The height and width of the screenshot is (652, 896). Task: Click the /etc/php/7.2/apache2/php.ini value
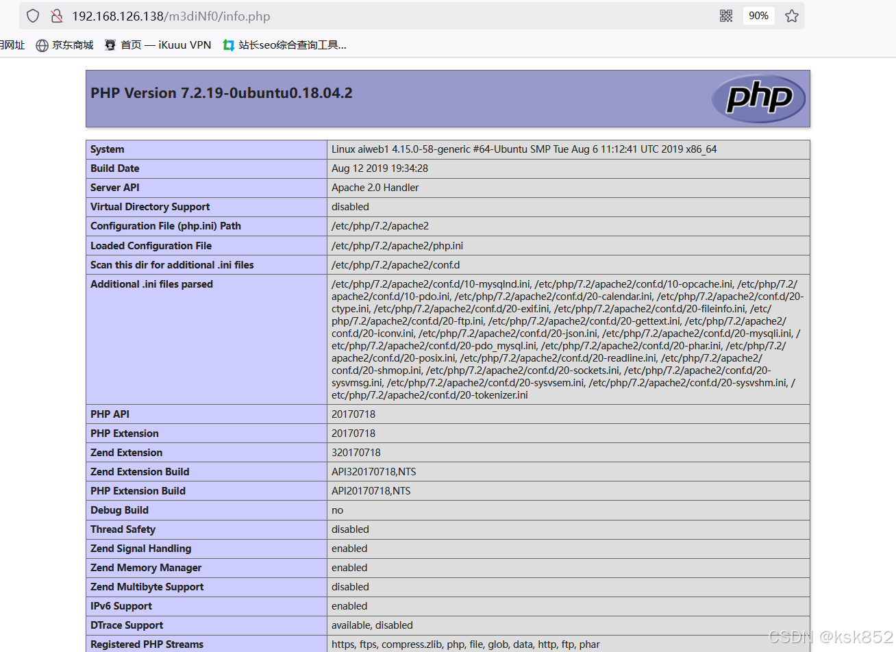click(397, 246)
